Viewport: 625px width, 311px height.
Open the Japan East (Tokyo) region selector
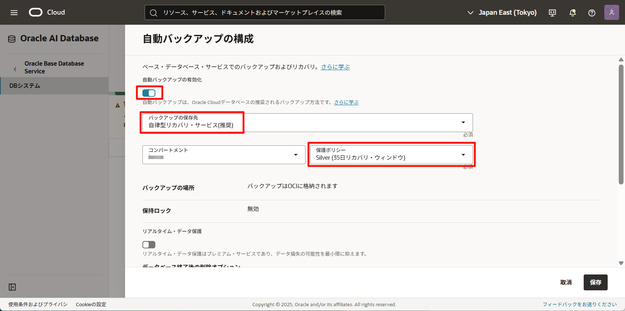(x=502, y=13)
